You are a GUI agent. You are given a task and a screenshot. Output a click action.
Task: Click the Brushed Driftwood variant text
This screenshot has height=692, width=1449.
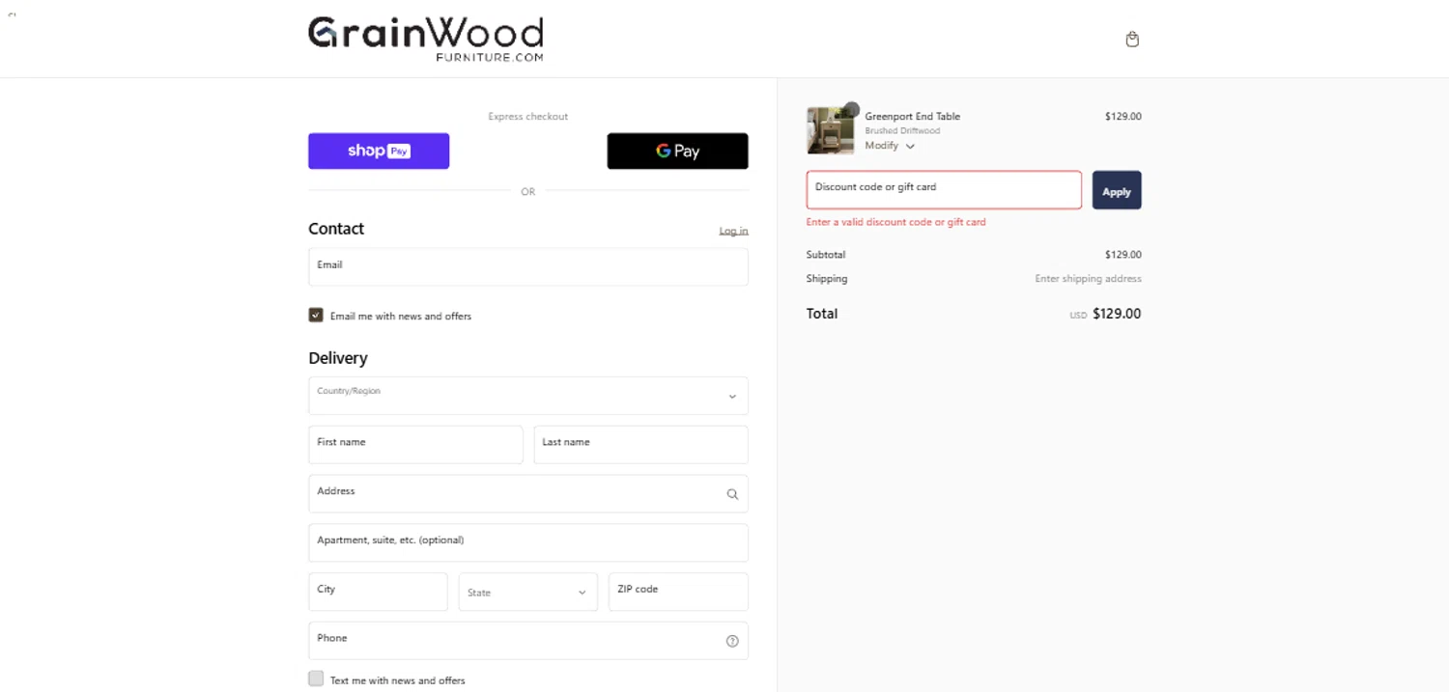tap(902, 131)
